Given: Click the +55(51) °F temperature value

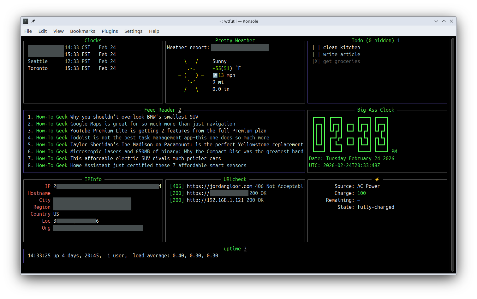Looking at the screenshot, I should pyautogui.click(x=226, y=68).
